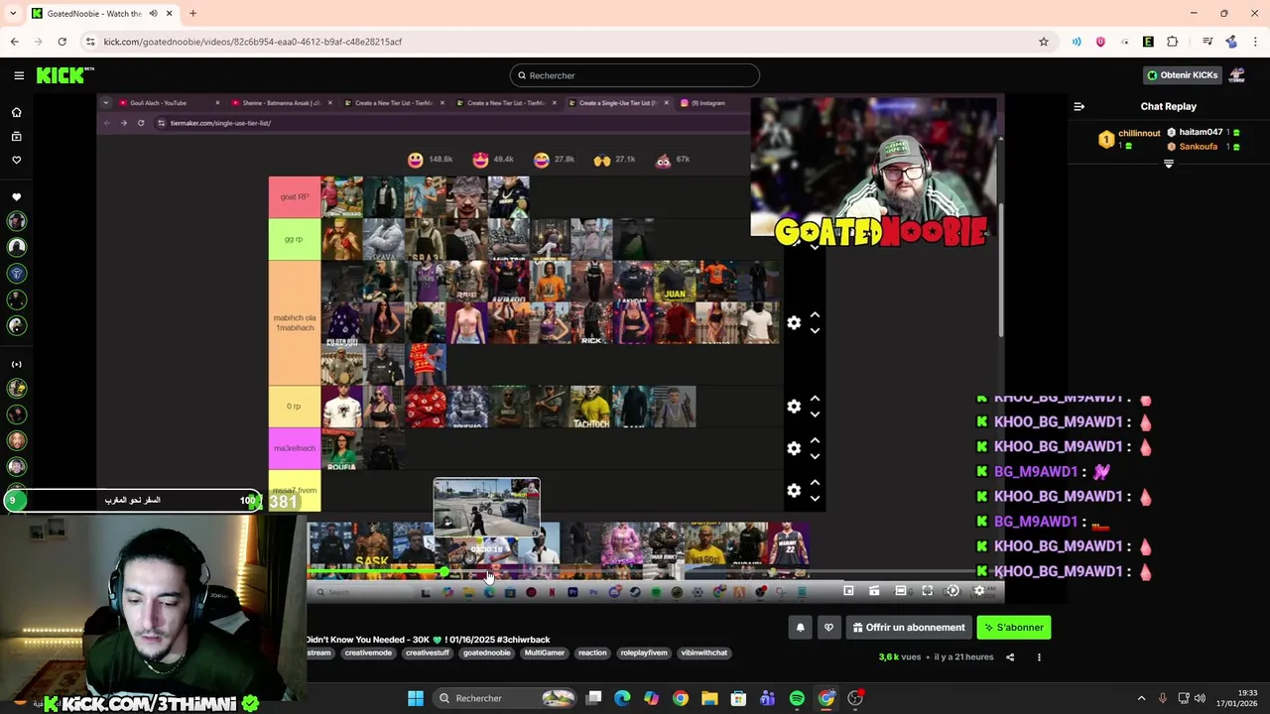Select the reaction tag
This screenshot has width=1270, height=714.
coord(592,653)
